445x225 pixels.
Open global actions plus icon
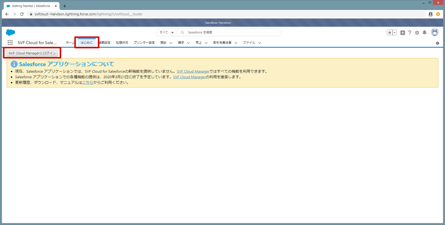[403, 33]
